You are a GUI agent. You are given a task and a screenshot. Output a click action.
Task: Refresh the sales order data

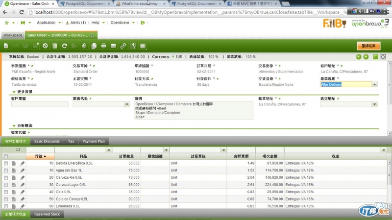coord(65,46)
